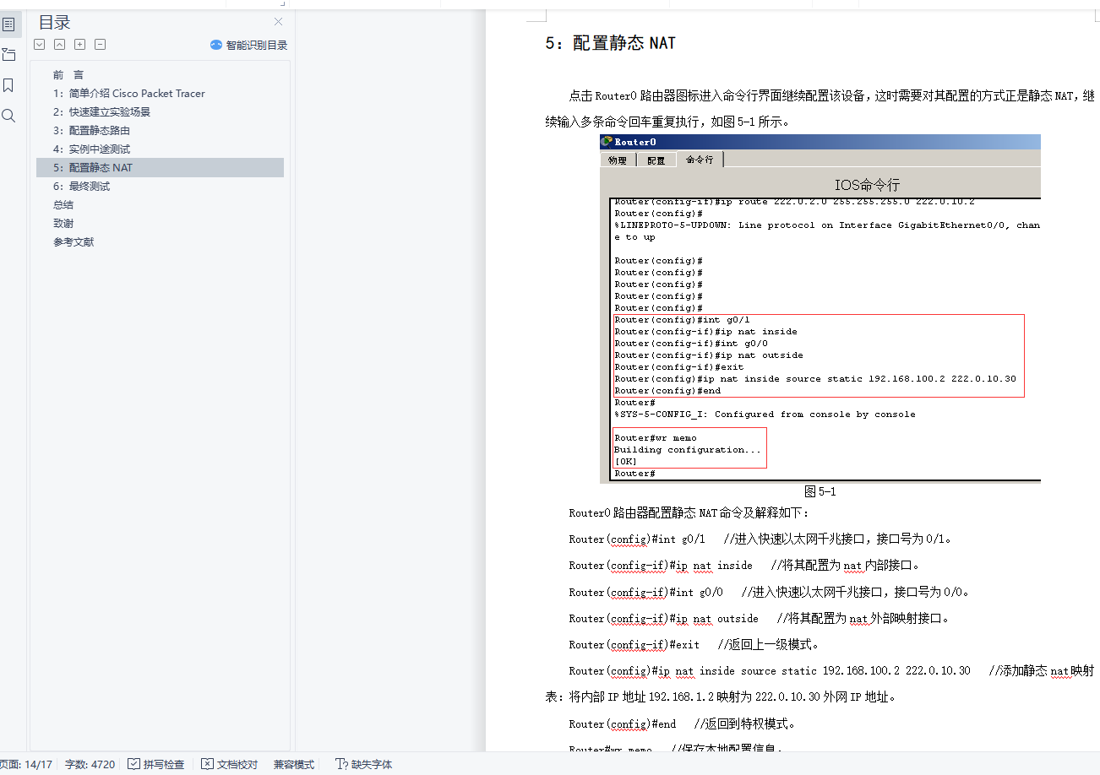Click the 5：配置静态 NAT document heading

pyautogui.click(x=611, y=43)
